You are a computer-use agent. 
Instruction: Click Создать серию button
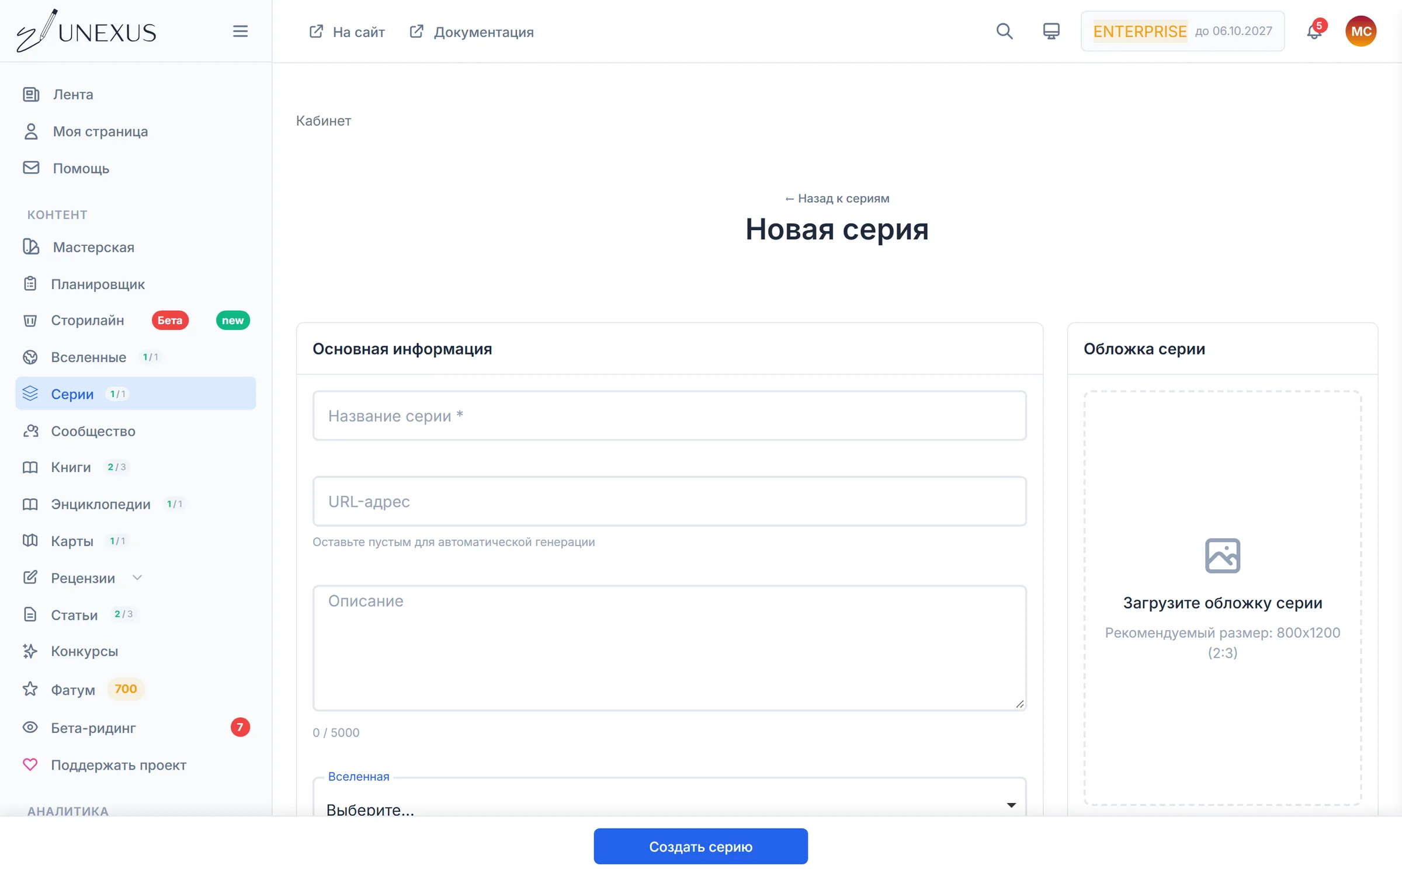click(700, 846)
